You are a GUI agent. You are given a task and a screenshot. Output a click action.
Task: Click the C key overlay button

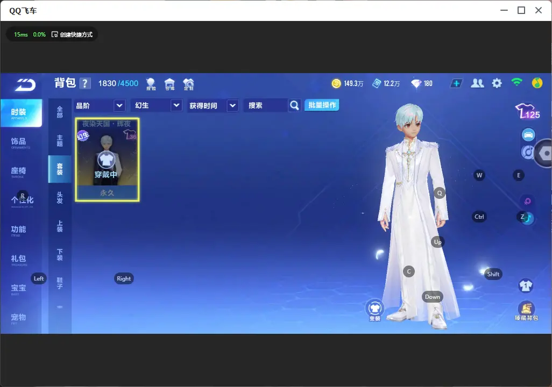pyautogui.click(x=409, y=271)
